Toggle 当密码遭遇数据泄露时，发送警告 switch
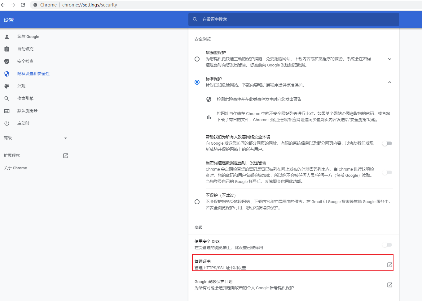Screen dimensions: 422x301 pos(387,172)
